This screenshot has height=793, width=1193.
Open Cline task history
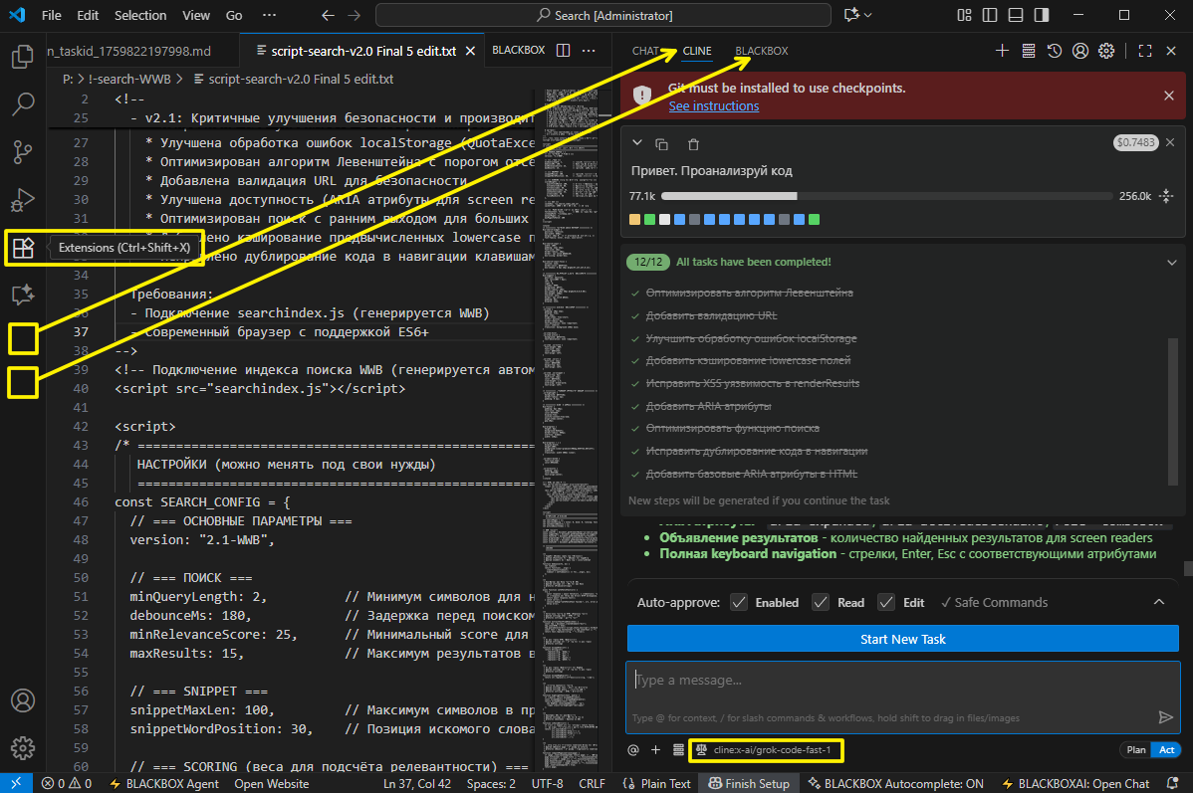1054,50
